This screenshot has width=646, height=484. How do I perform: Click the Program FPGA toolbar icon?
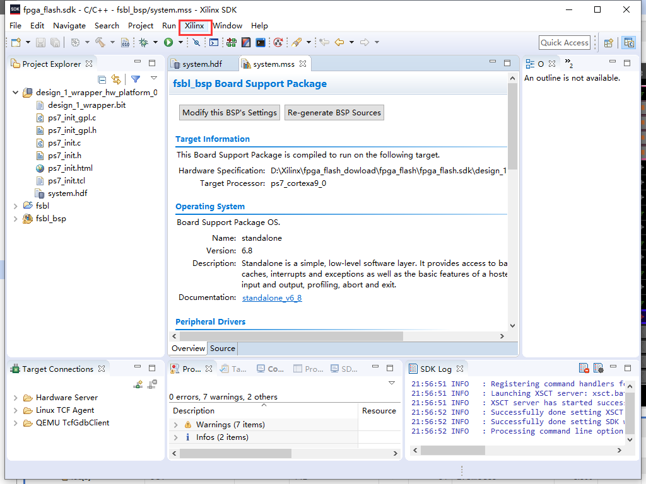(x=232, y=42)
